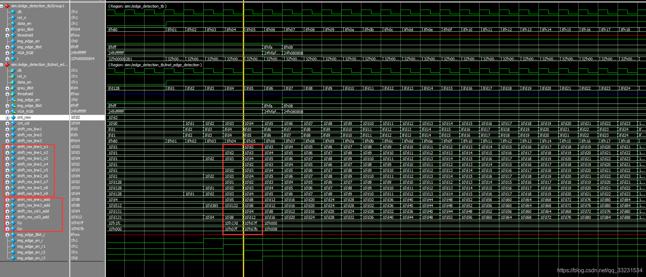Screen dimensions: 646x277
Task: Select the cnt_row signal name
Action: tap(24, 118)
